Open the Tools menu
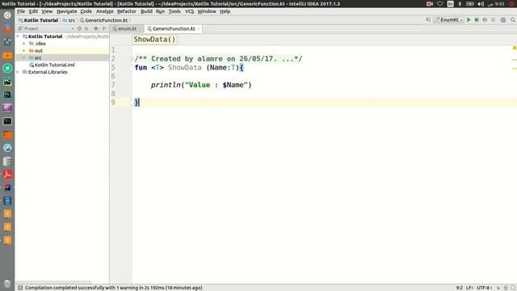 coord(174,11)
